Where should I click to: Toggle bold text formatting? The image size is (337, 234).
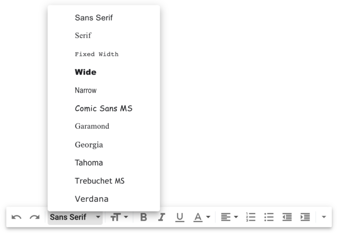[x=143, y=217]
